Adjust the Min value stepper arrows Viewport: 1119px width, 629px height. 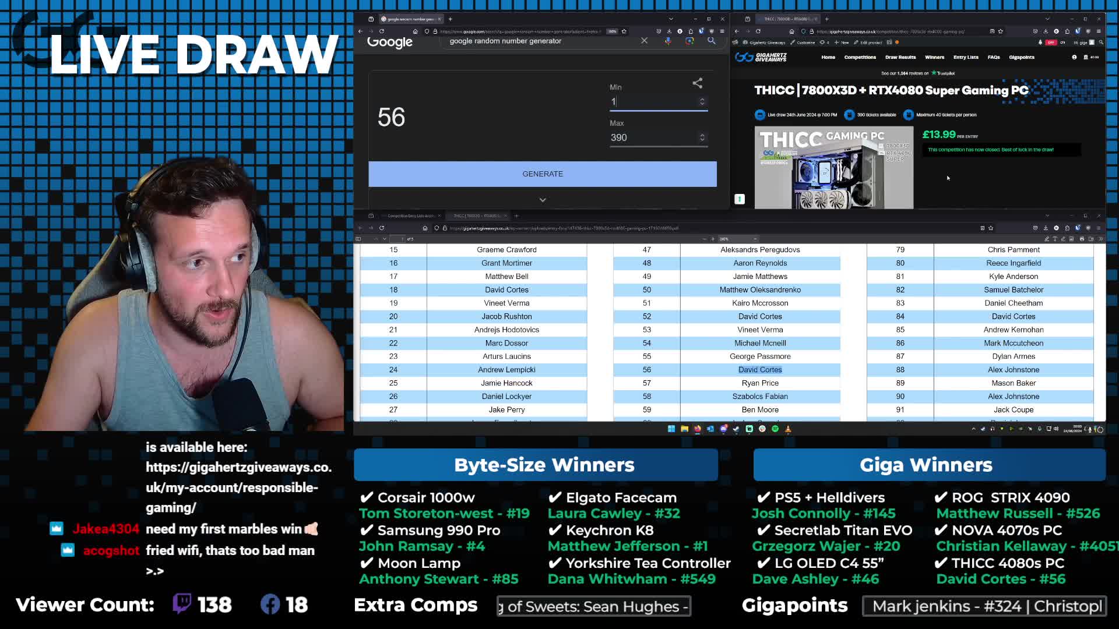point(702,101)
